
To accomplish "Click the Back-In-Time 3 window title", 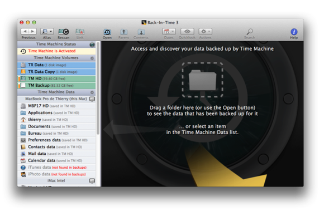I will pyautogui.click(x=163, y=22).
